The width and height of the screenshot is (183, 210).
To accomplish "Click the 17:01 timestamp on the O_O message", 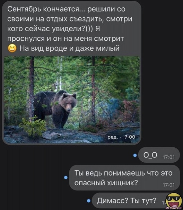I will (x=169, y=157).
